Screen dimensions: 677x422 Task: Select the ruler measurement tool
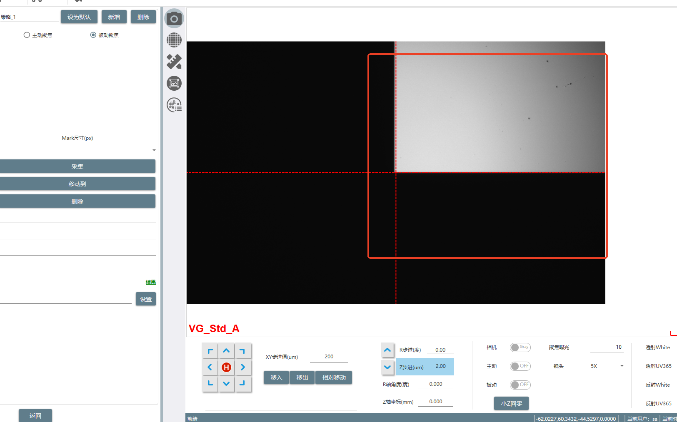[x=174, y=62]
